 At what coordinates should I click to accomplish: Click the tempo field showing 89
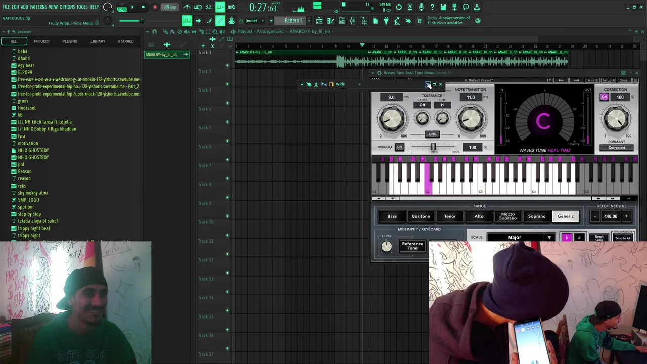[x=170, y=7]
